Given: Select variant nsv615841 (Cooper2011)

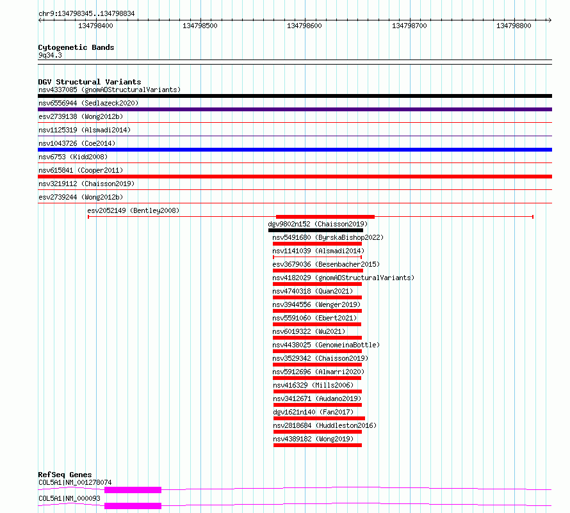Looking at the screenshot, I should (81, 170).
